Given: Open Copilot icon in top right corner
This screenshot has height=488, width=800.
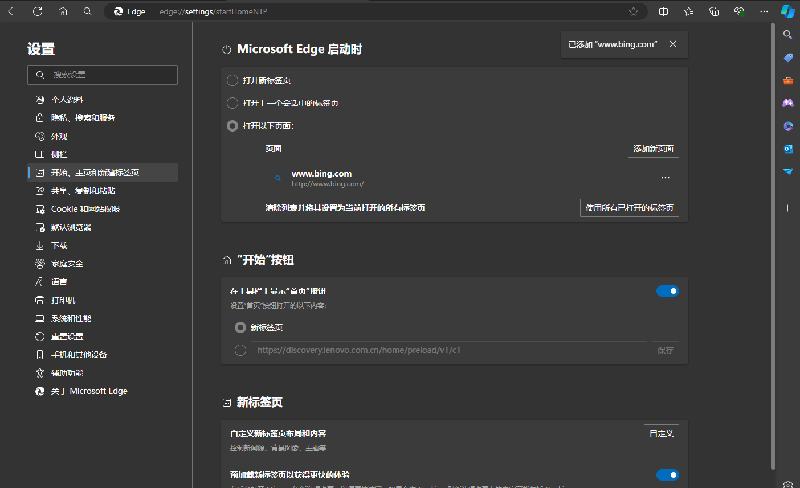Looking at the screenshot, I should 788,11.
